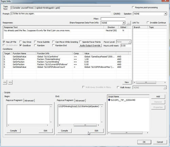Click the left arrow of the Script Name scrollbar
The height and width of the screenshot is (147, 170).
coord(109,133)
